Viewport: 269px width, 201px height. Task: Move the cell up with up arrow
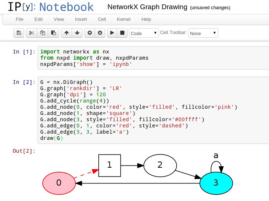tap(66, 33)
